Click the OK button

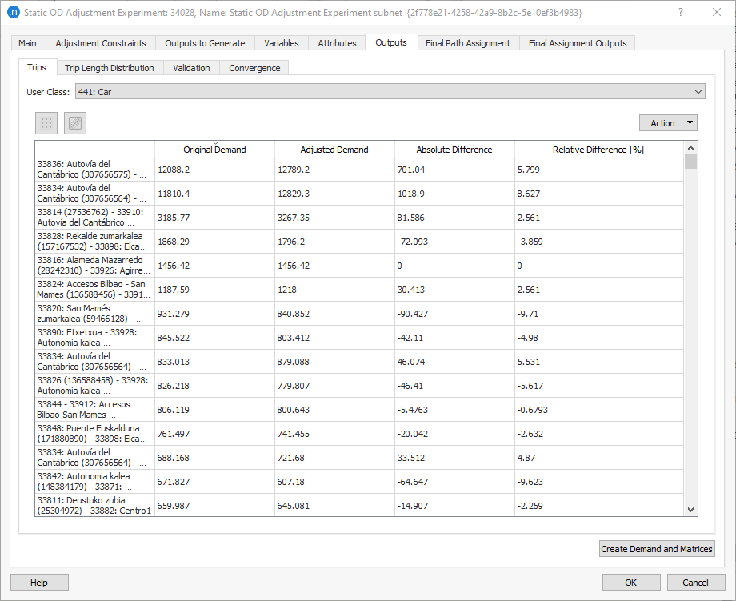(x=630, y=583)
